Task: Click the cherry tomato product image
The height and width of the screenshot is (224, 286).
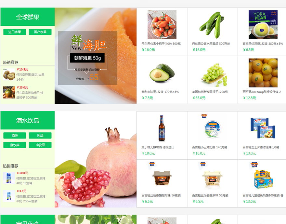Action: [162, 25]
